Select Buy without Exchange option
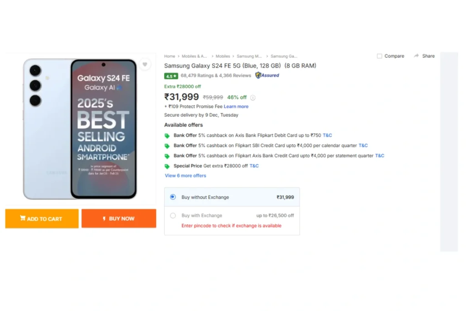 (173, 197)
